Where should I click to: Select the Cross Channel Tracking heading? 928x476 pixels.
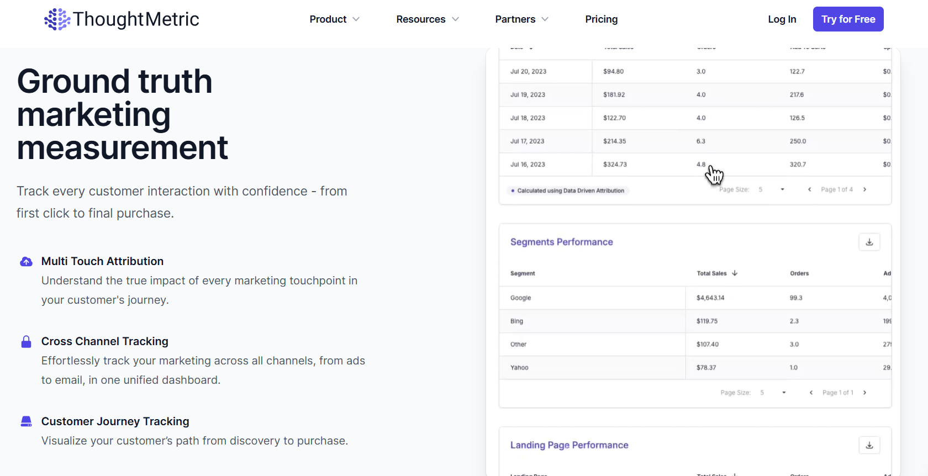(104, 341)
